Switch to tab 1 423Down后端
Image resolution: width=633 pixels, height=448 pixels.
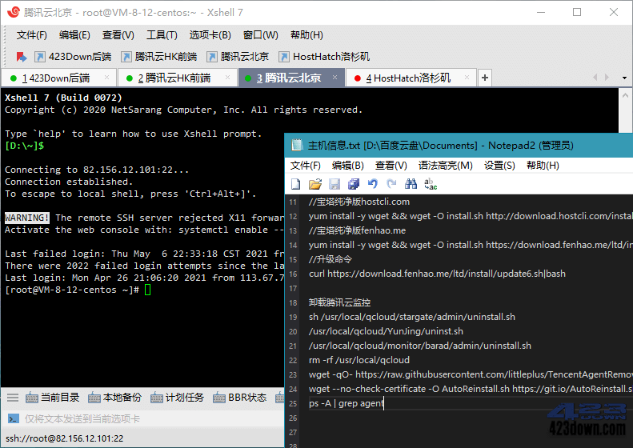point(59,78)
